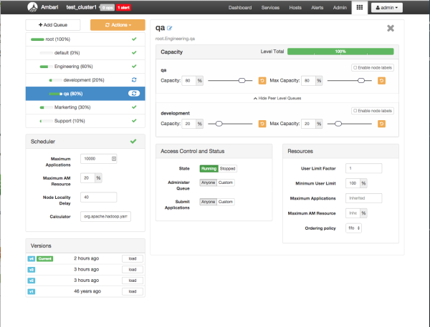
Task: Open the Ordering policy dropdown
Action: coord(353,228)
